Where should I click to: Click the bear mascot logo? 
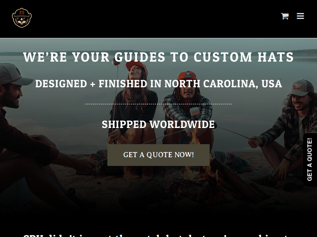point(22,18)
